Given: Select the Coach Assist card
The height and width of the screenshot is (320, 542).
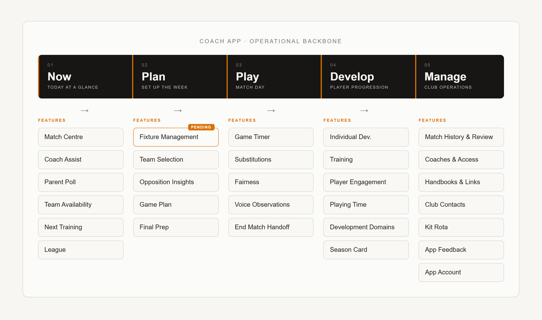Looking at the screenshot, I should (x=81, y=160).
